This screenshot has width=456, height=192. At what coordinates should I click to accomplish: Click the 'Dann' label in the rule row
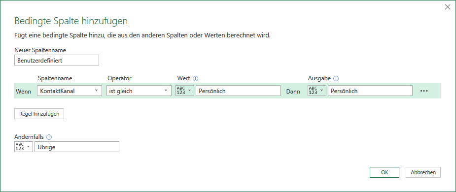pyautogui.click(x=293, y=91)
